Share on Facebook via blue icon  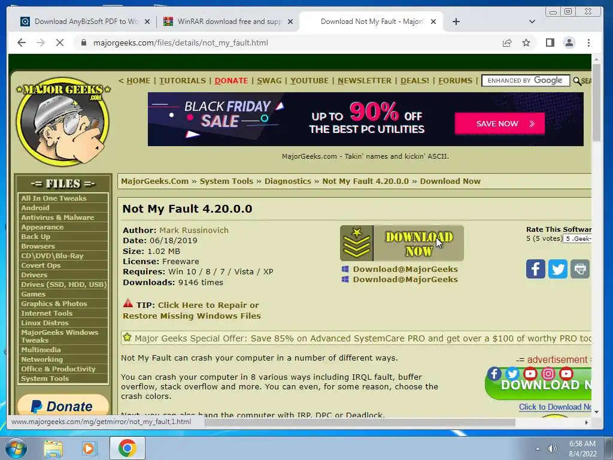point(536,269)
